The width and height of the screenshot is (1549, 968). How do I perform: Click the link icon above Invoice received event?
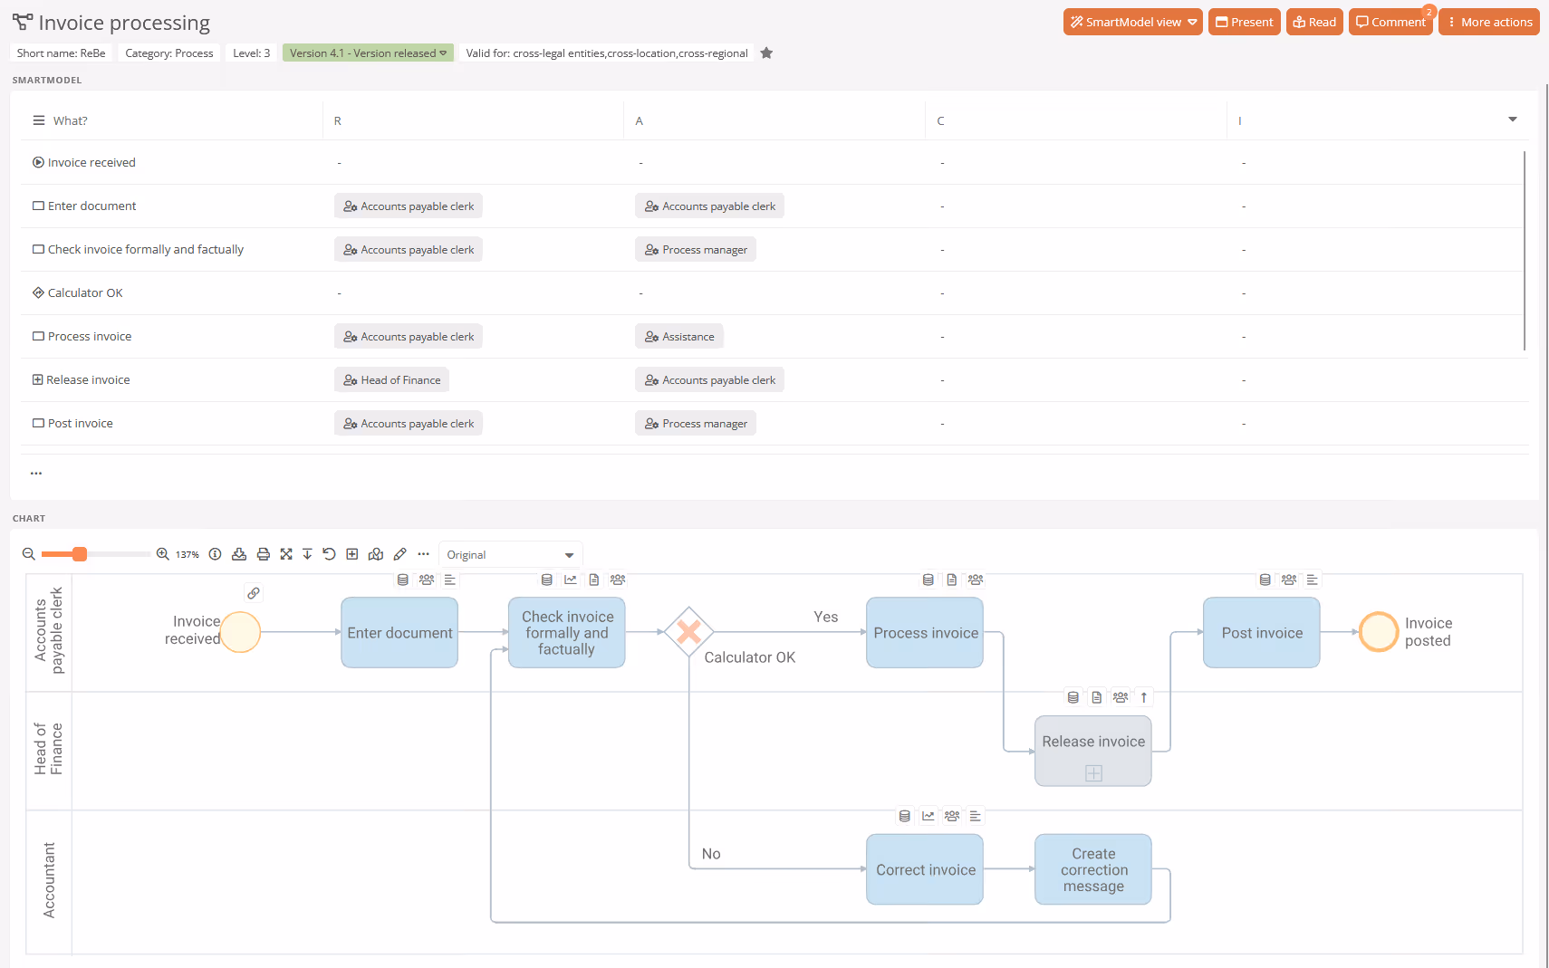[x=254, y=593]
